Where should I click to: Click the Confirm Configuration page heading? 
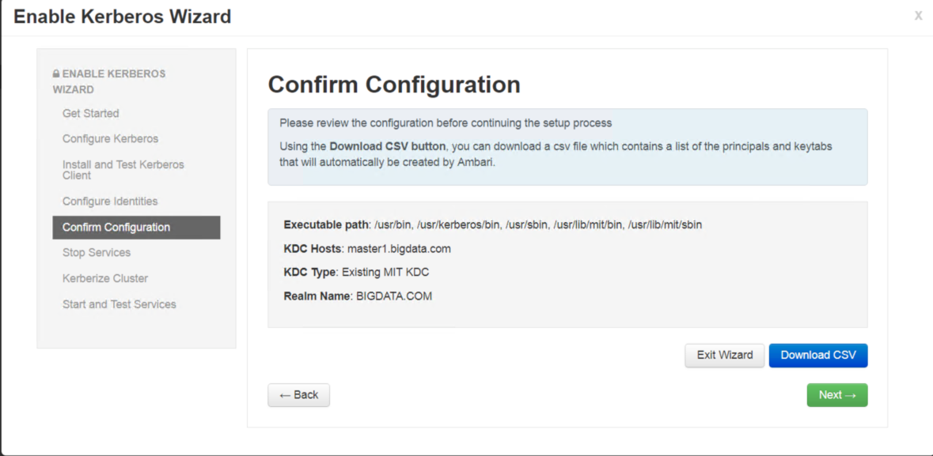click(x=394, y=85)
